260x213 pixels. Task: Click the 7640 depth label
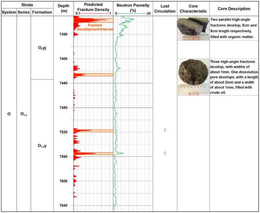63,205
